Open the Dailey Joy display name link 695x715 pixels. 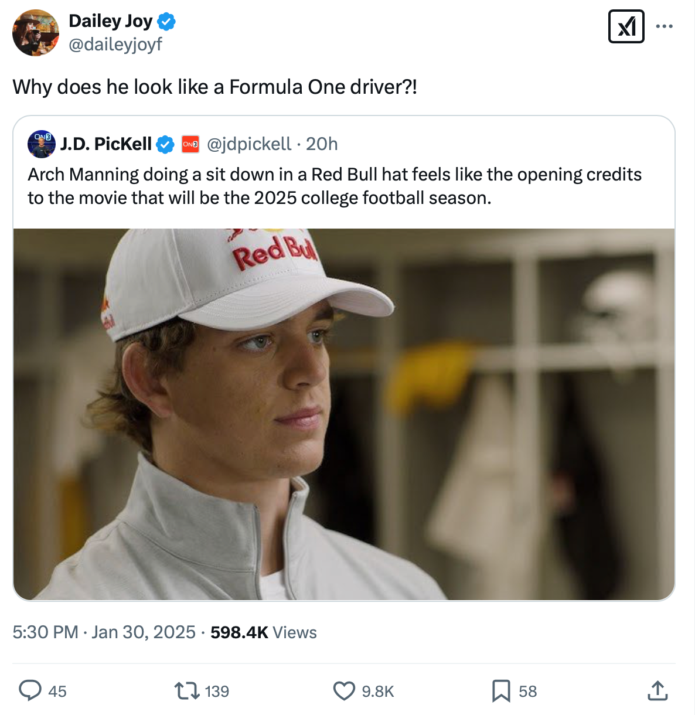coord(110,21)
